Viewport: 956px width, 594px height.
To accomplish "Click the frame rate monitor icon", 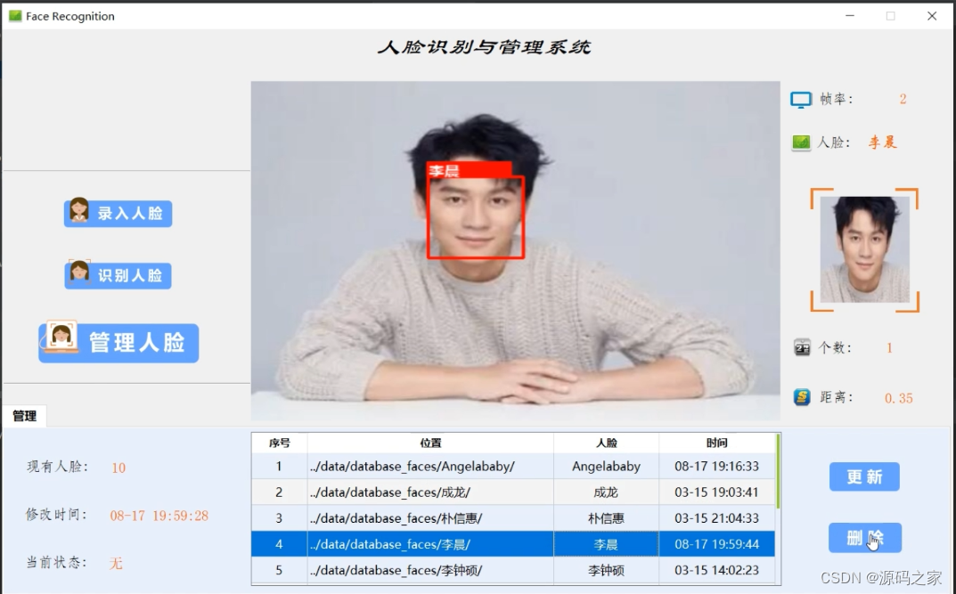I will pos(801,100).
